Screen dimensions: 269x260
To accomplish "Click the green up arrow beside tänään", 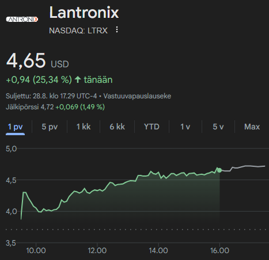I will point(78,79).
